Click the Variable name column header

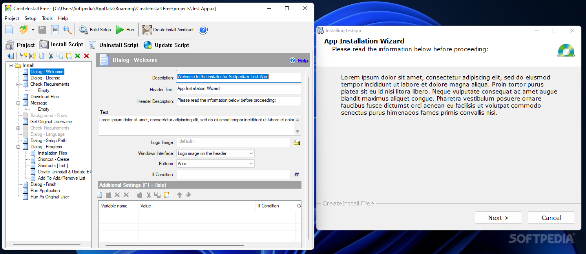(119, 206)
